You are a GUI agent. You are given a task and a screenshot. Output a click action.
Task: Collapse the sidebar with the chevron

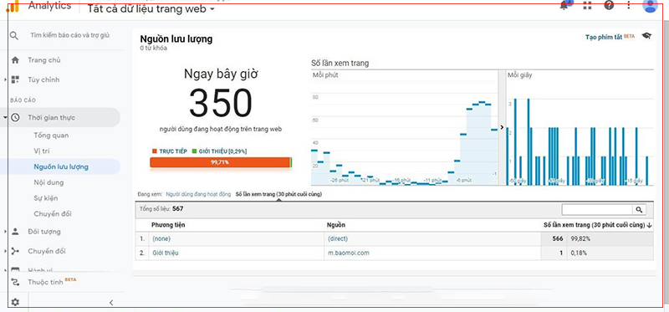[x=111, y=302]
